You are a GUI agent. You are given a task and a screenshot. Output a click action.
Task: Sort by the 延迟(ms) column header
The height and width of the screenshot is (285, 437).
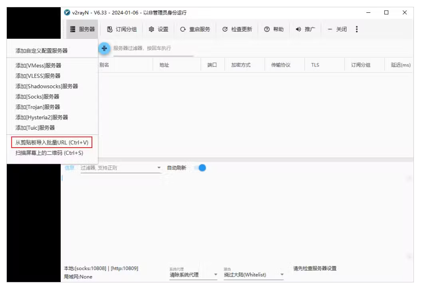(400, 65)
